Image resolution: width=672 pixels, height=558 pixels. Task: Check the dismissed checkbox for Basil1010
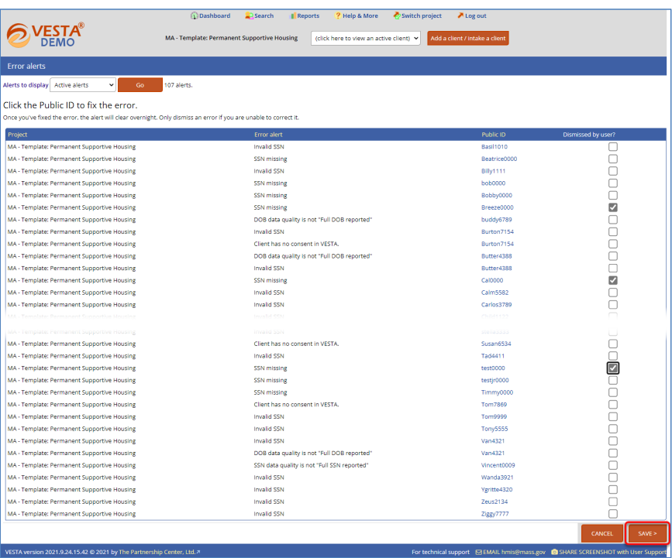click(x=613, y=146)
